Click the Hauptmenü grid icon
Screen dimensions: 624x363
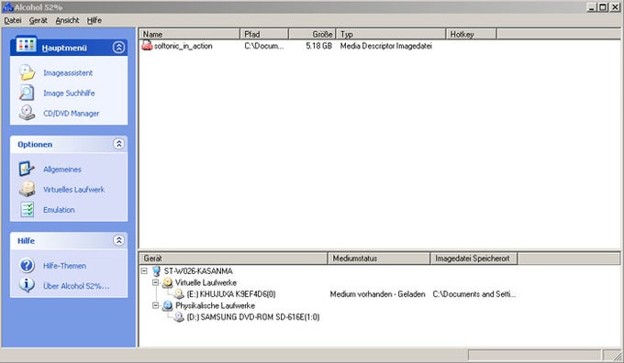click(27, 45)
